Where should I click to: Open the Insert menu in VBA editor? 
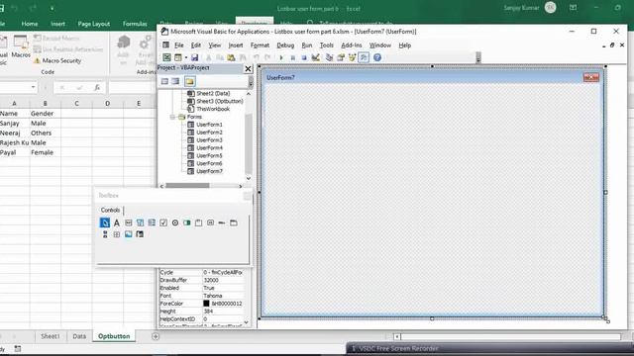pyautogui.click(x=236, y=45)
